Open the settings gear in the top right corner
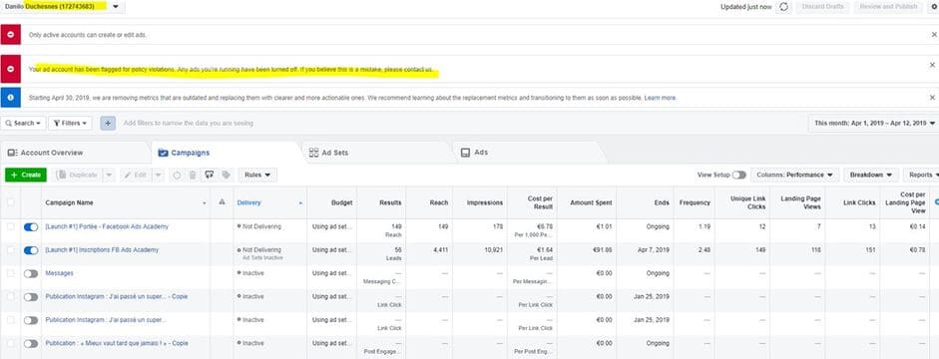This screenshot has width=939, height=359. (x=934, y=7)
